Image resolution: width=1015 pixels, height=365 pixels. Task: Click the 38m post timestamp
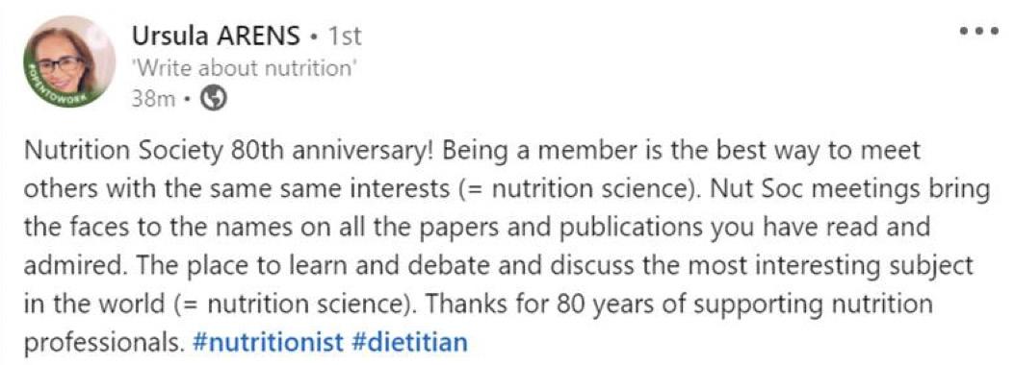pyautogui.click(x=153, y=99)
